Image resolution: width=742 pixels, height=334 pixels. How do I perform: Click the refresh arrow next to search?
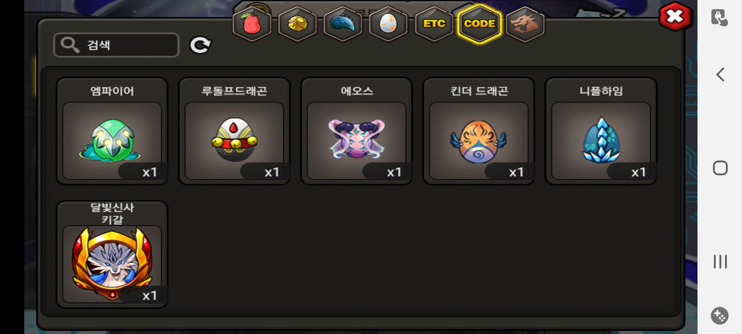click(x=200, y=45)
